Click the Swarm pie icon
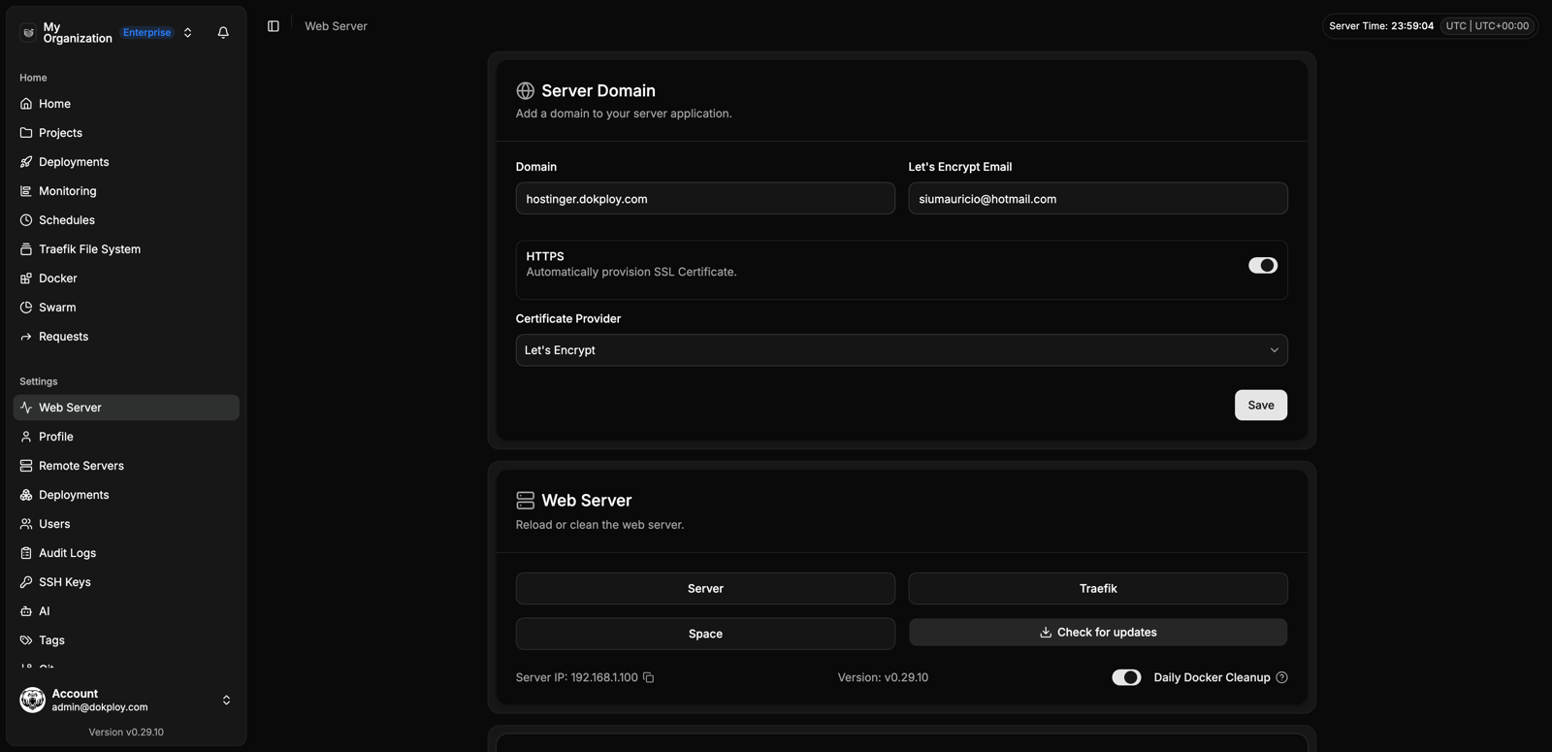 (26, 308)
